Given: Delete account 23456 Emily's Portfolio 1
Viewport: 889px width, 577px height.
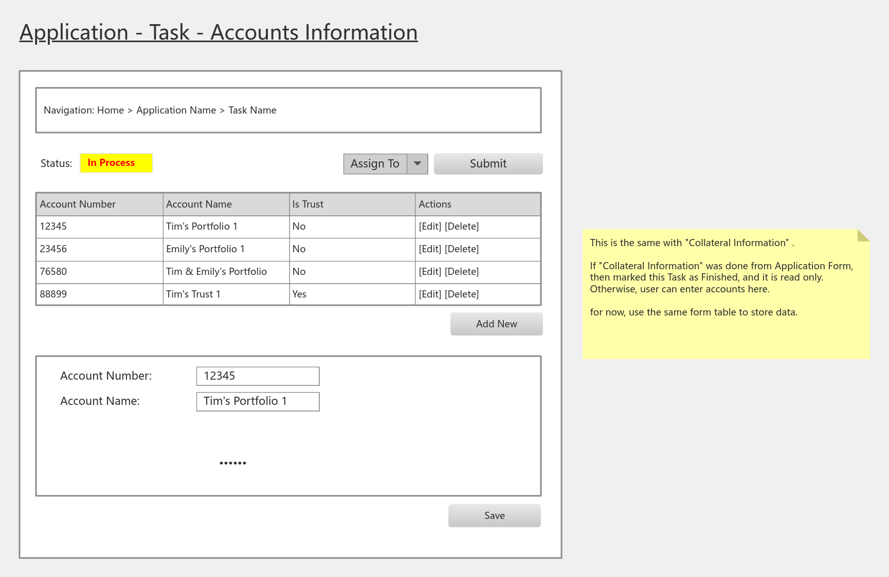Looking at the screenshot, I should coord(462,249).
